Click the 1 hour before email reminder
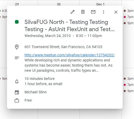Screen dimensions: 134x119 [43, 84]
